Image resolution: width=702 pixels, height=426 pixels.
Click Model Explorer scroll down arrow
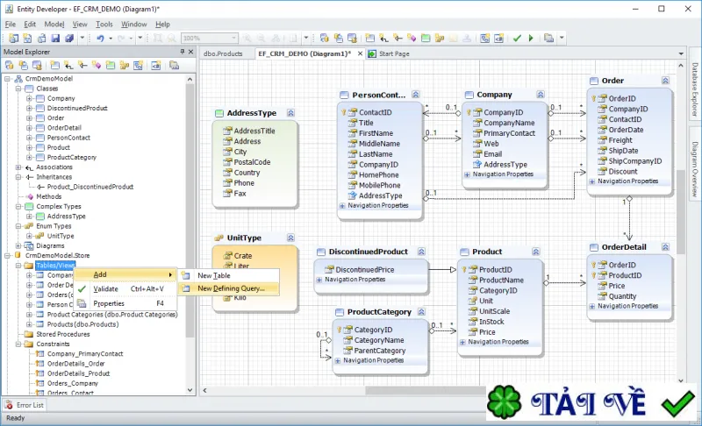click(190, 390)
